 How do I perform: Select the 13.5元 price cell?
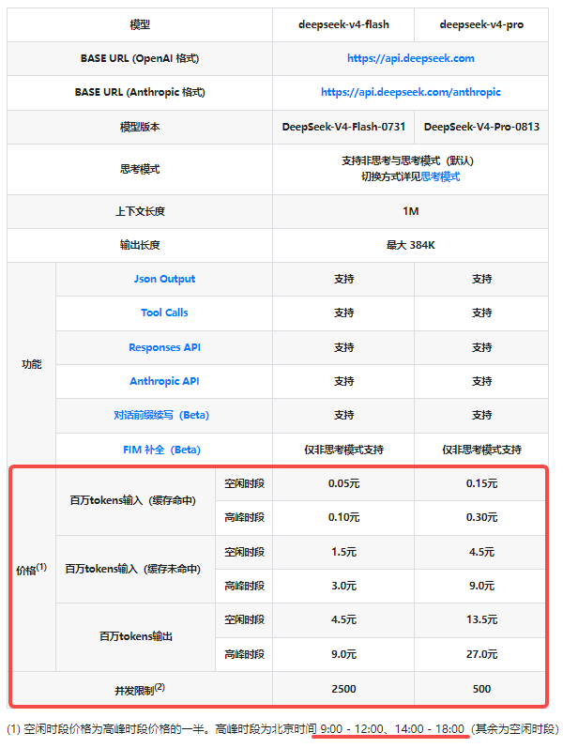click(481, 619)
